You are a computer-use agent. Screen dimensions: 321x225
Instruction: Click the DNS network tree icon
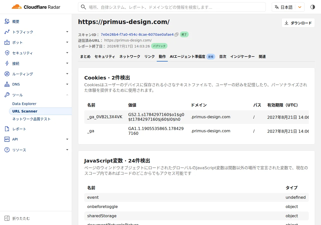7,84
